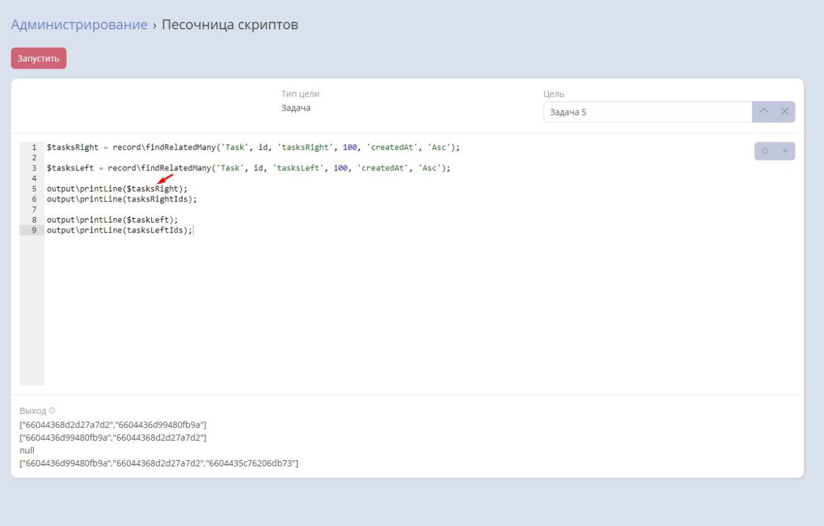The image size is (824, 526).
Task: Click line number 9 in the editor gutter
Action: pos(34,230)
